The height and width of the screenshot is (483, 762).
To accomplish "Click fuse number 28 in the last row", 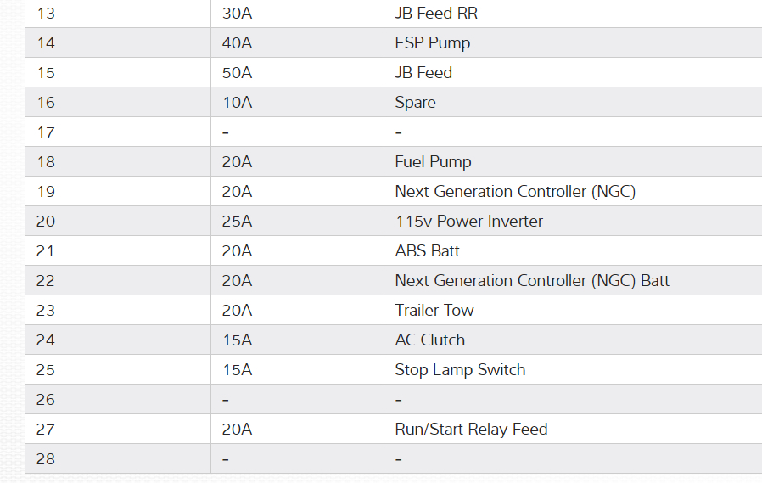I will [46, 459].
